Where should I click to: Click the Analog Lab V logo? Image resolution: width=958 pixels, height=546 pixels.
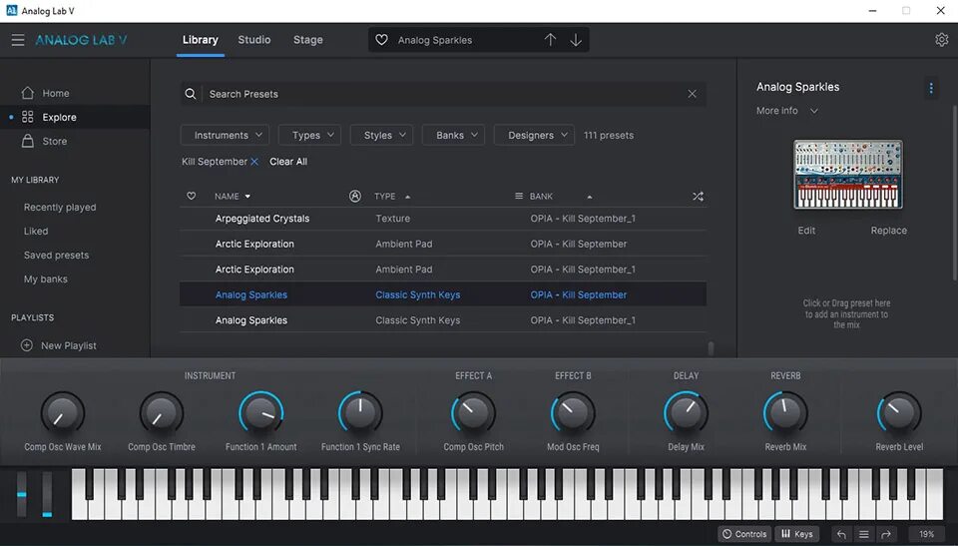[x=81, y=40]
